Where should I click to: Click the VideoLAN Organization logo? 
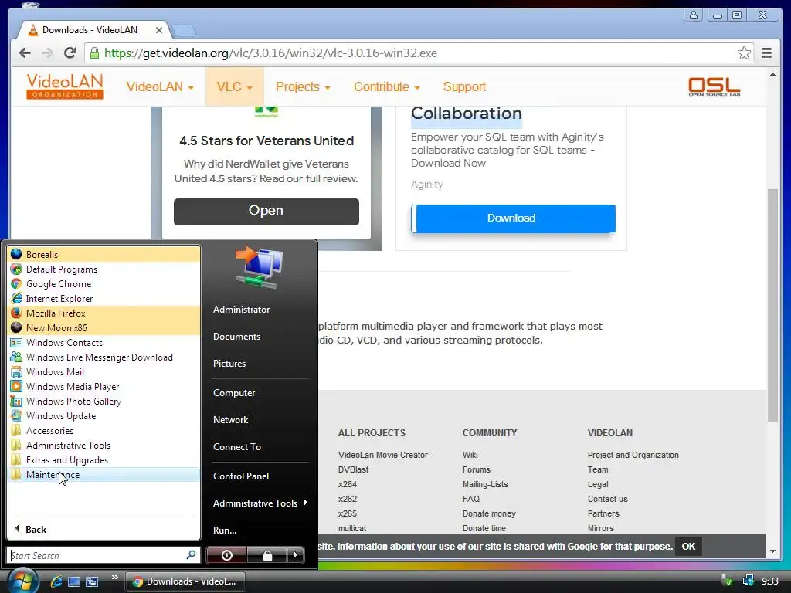coord(65,86)
